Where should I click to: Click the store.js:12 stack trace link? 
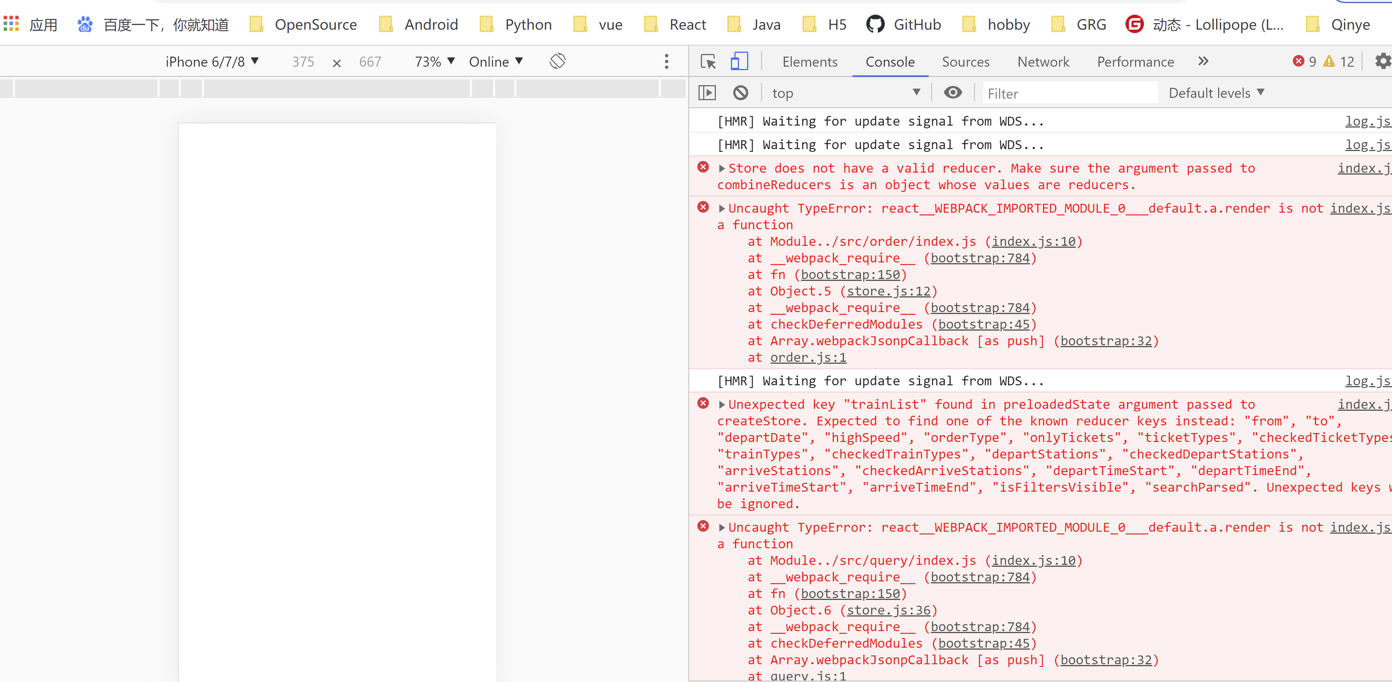[888, 291]
